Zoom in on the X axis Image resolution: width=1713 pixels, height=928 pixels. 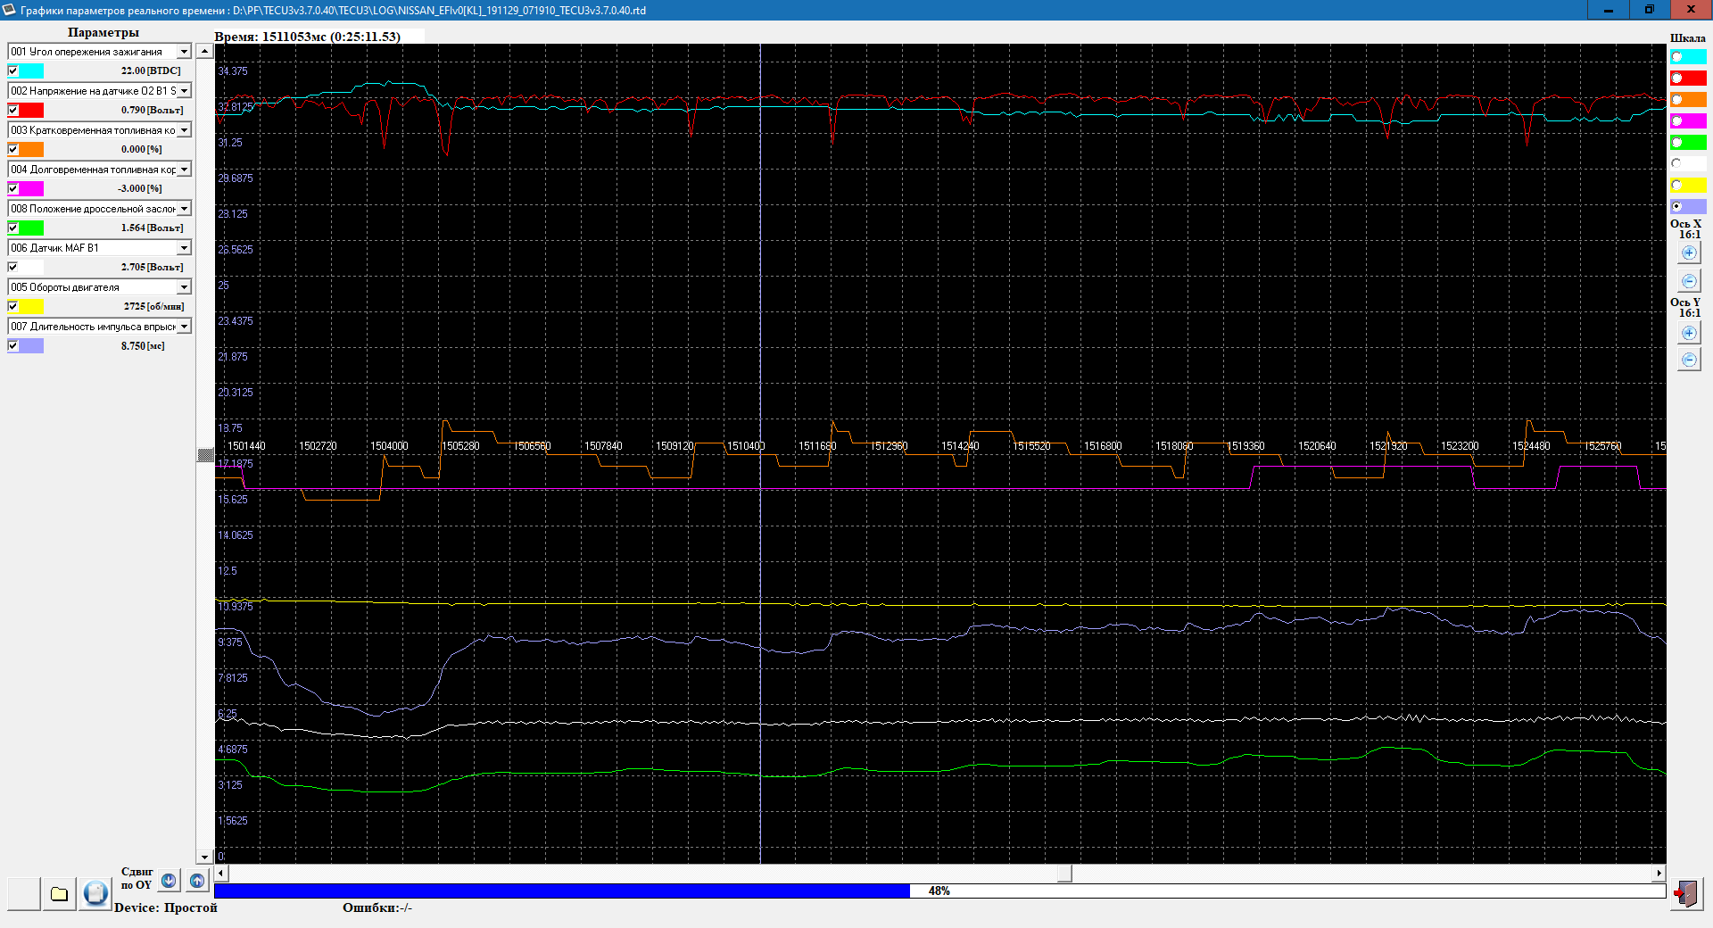pyautogui.click(x=1689, y=253)
